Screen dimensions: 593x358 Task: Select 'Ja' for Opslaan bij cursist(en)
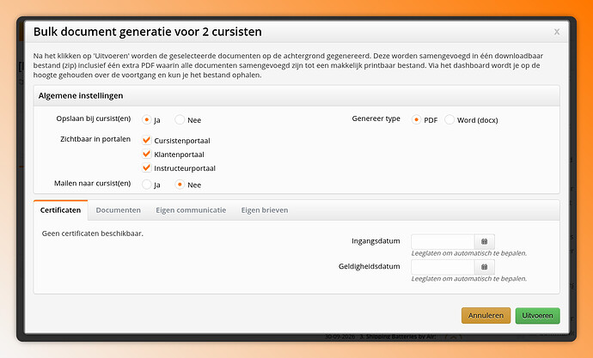[x=146, y=119]
